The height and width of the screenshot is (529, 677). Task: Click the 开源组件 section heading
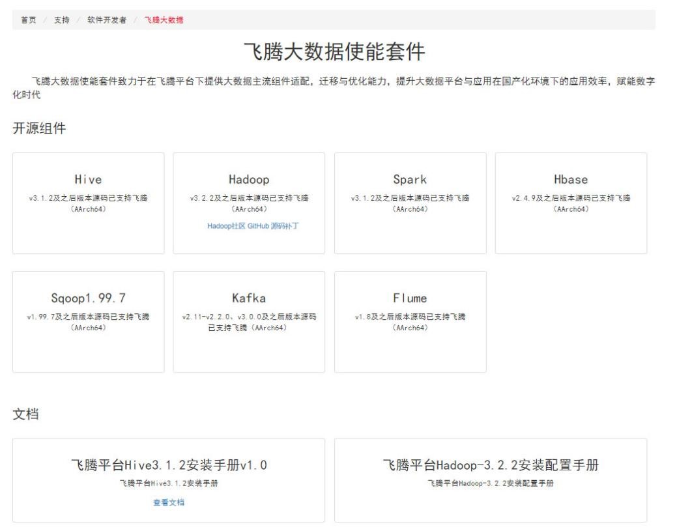click(x=39, y=128)
